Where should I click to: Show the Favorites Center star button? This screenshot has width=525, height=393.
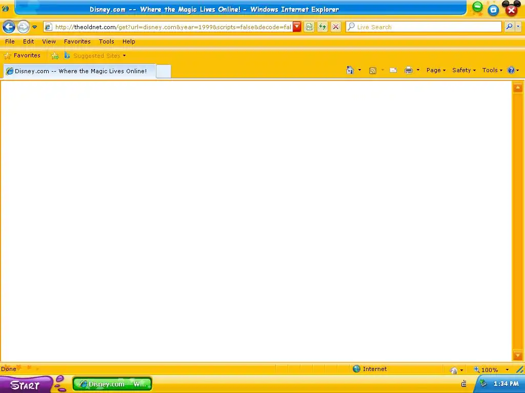22,55
